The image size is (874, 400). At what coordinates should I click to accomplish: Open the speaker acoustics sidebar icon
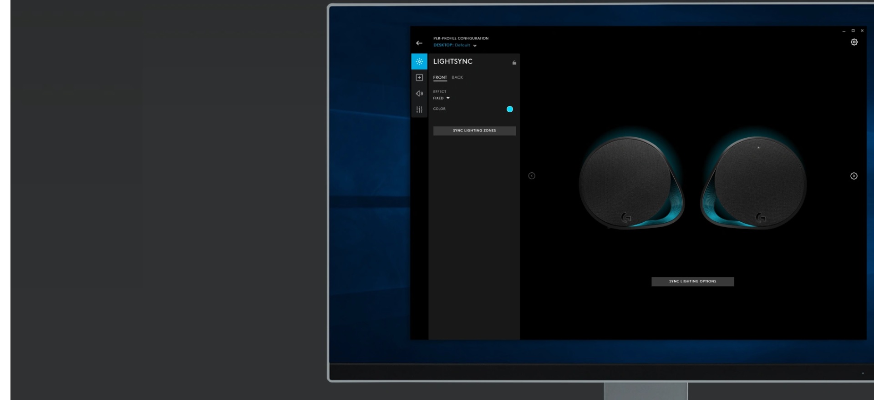pos(419,94)
